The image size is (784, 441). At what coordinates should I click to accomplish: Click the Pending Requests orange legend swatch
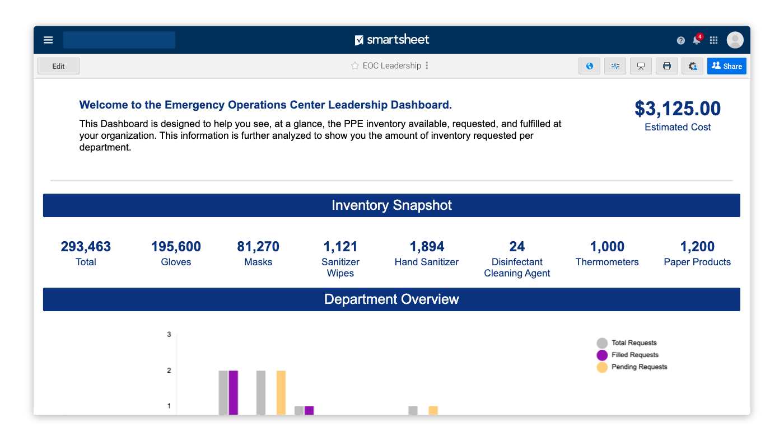click(602, 367)
